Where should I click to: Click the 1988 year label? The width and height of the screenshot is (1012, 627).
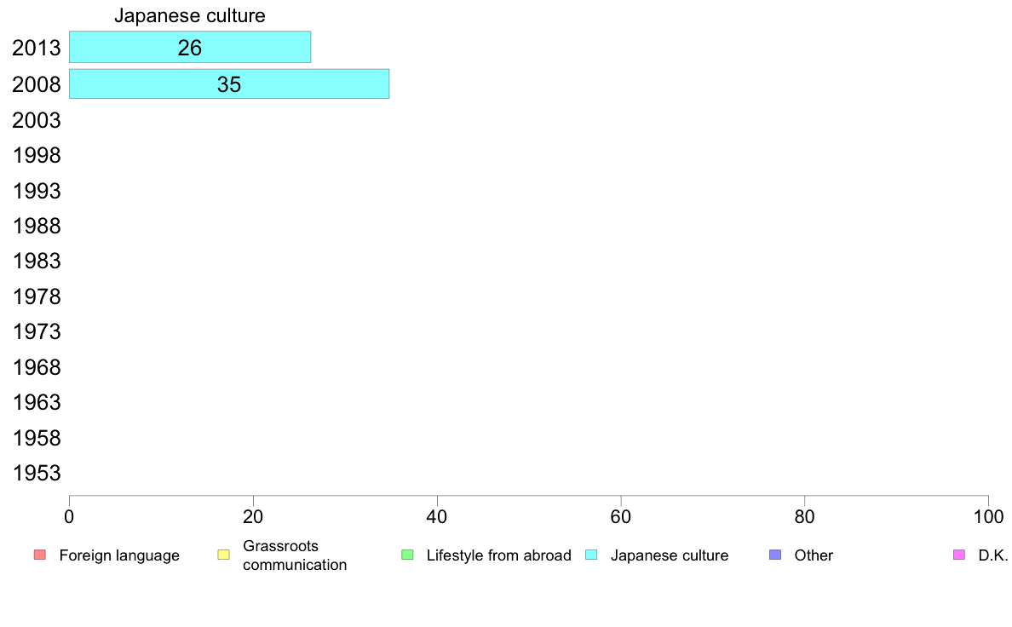(x=37, y=227)
